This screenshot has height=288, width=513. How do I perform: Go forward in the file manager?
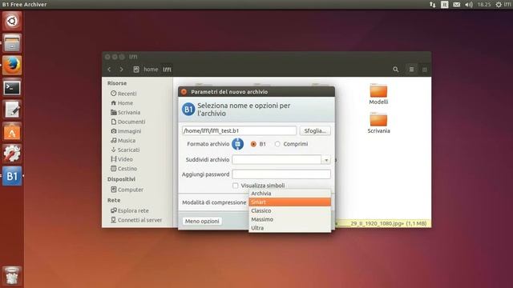pyautogui.click(x=121, y=70)
